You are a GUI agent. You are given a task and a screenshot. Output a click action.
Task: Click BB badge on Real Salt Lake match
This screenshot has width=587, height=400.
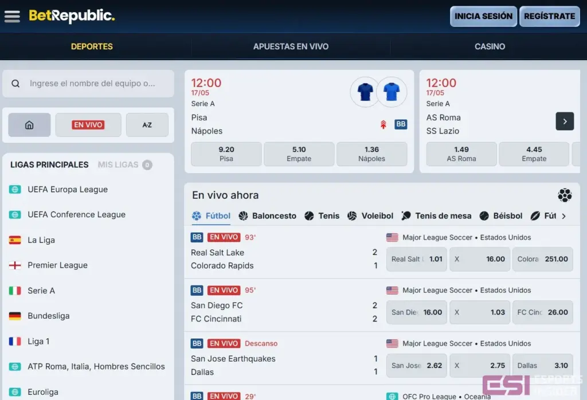197,237
